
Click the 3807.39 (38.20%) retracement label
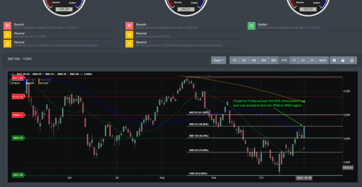199,136
